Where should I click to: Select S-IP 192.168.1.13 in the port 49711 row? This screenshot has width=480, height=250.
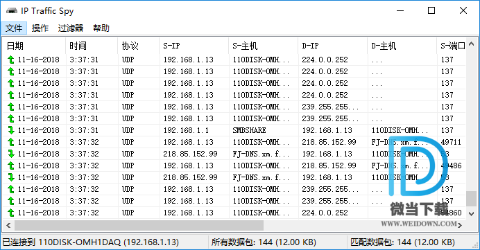188,142
